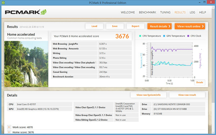Click the 93.7 ms encoding value
This screenshot has height=135, width=216.
[103, 67]
